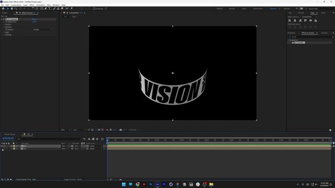Enable the Snapping checkbox
335x188 pixels.
94,8
